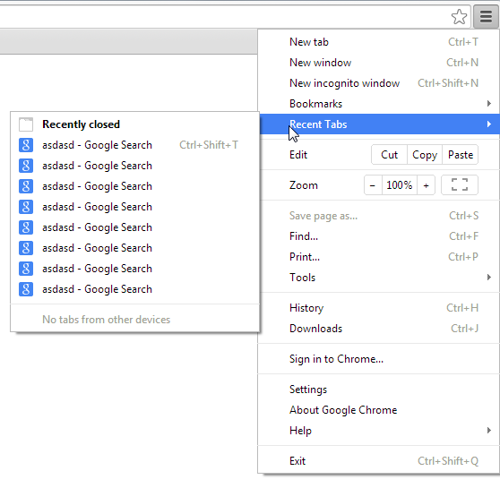The image size is (500, 488).
Task: Open a New incognito window
Action: tap(379, 83)
